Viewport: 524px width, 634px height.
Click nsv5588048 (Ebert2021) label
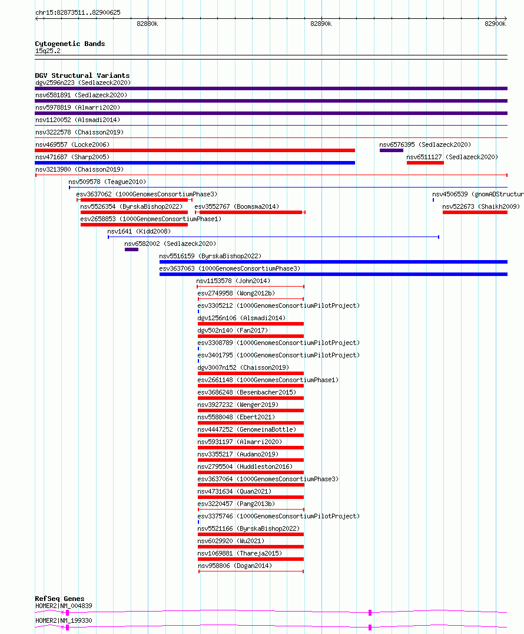(236, 418)
